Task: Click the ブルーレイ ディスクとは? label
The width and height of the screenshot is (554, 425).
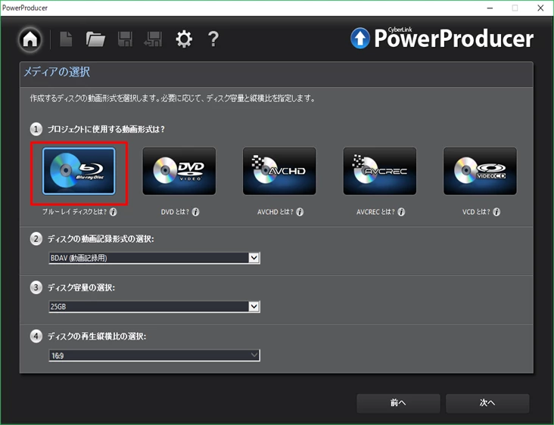Action: click(75, 212)
